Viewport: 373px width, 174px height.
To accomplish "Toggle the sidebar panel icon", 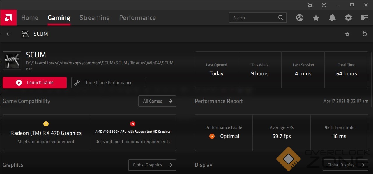I will [x=365, y=18].
